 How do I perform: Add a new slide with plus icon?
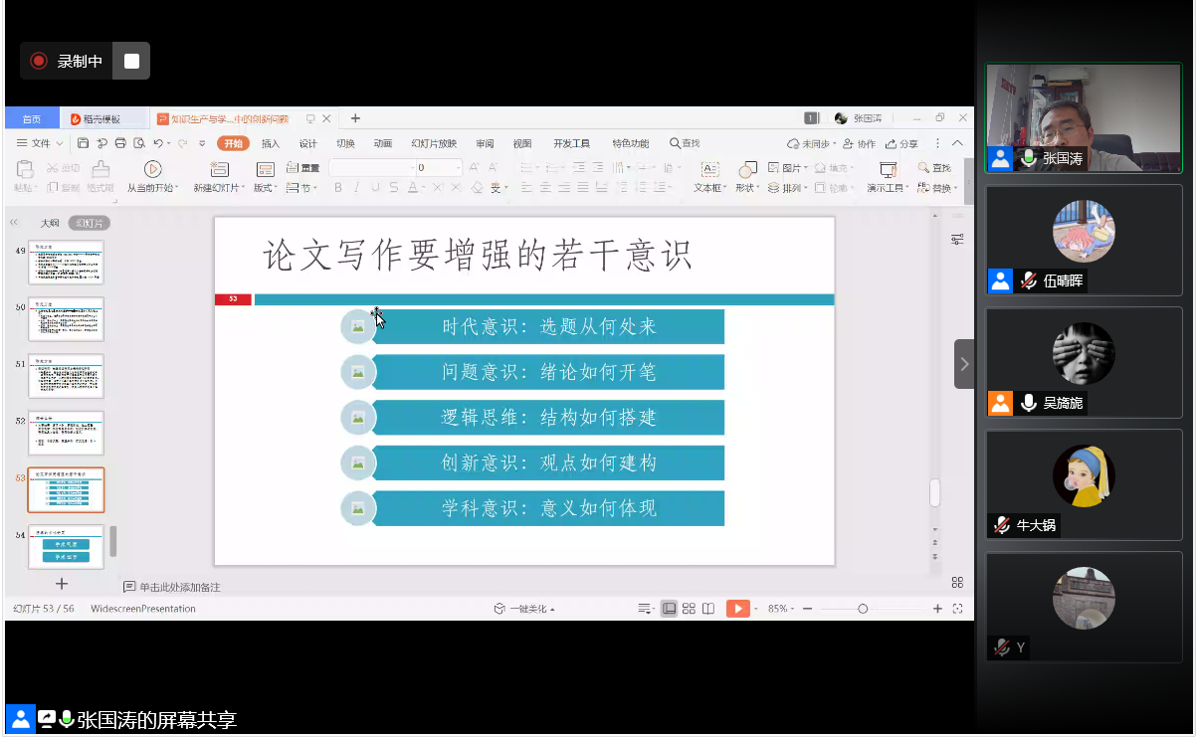click(61, 584)
